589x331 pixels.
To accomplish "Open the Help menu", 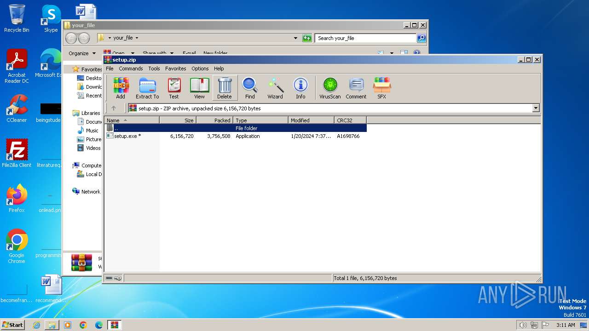I will point(219,68).
